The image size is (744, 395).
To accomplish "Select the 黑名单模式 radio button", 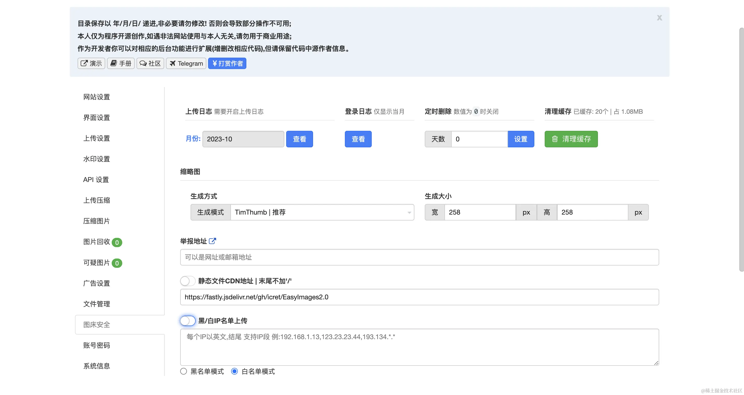I will click(x=184, y=371).
